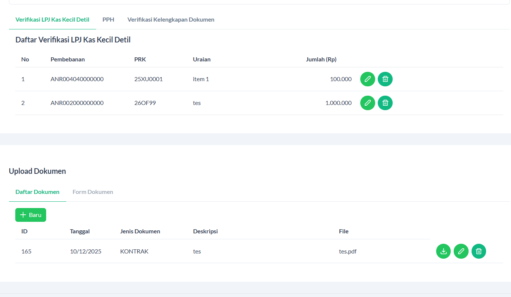
Task: Edit the item 1 row entry
Action: point(367,79)
